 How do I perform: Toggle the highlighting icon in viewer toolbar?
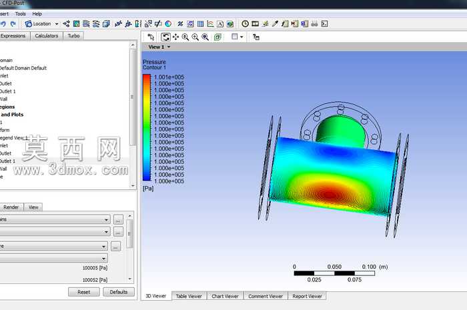[x=217, y=37]
